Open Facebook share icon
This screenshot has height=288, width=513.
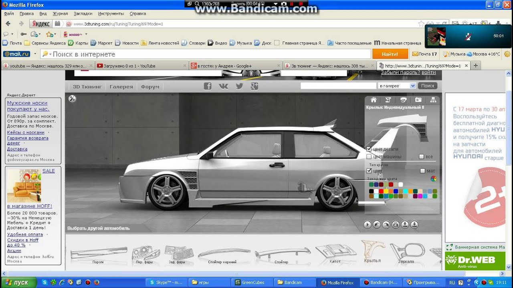208,86
